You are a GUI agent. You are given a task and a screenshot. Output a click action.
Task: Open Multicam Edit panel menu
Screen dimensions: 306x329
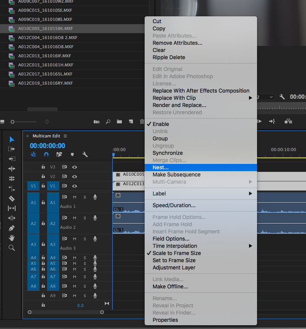click(65, 136)
